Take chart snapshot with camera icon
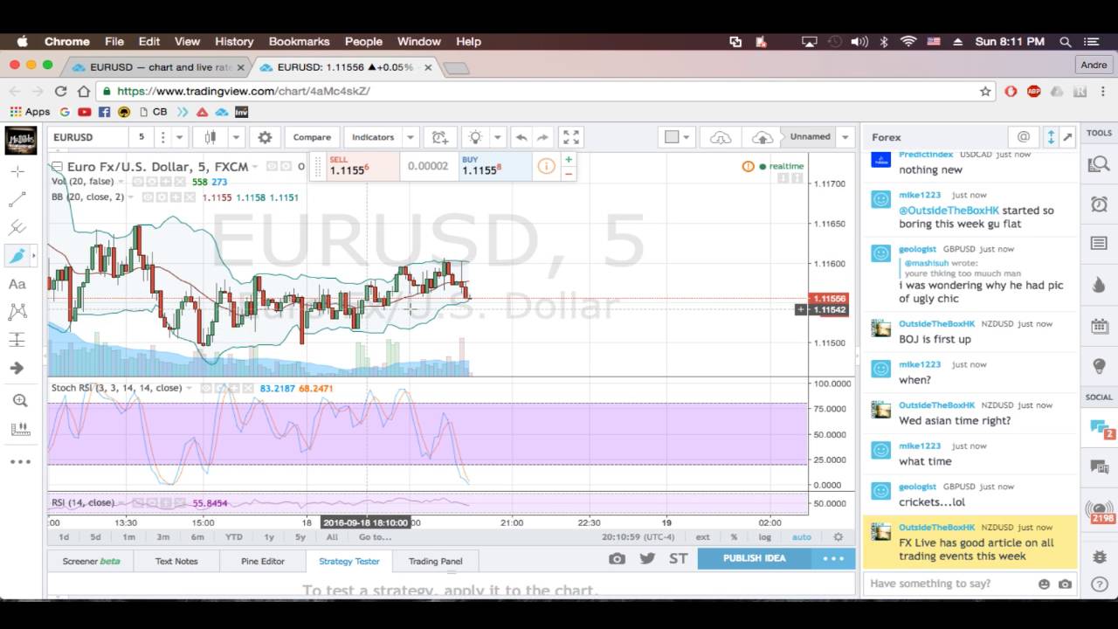Viewport: 1118px width, 629px height. point(618,558)
